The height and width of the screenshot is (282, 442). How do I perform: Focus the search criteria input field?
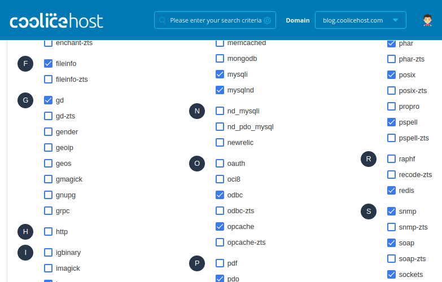pyautogui.click(x=215, y=20)
